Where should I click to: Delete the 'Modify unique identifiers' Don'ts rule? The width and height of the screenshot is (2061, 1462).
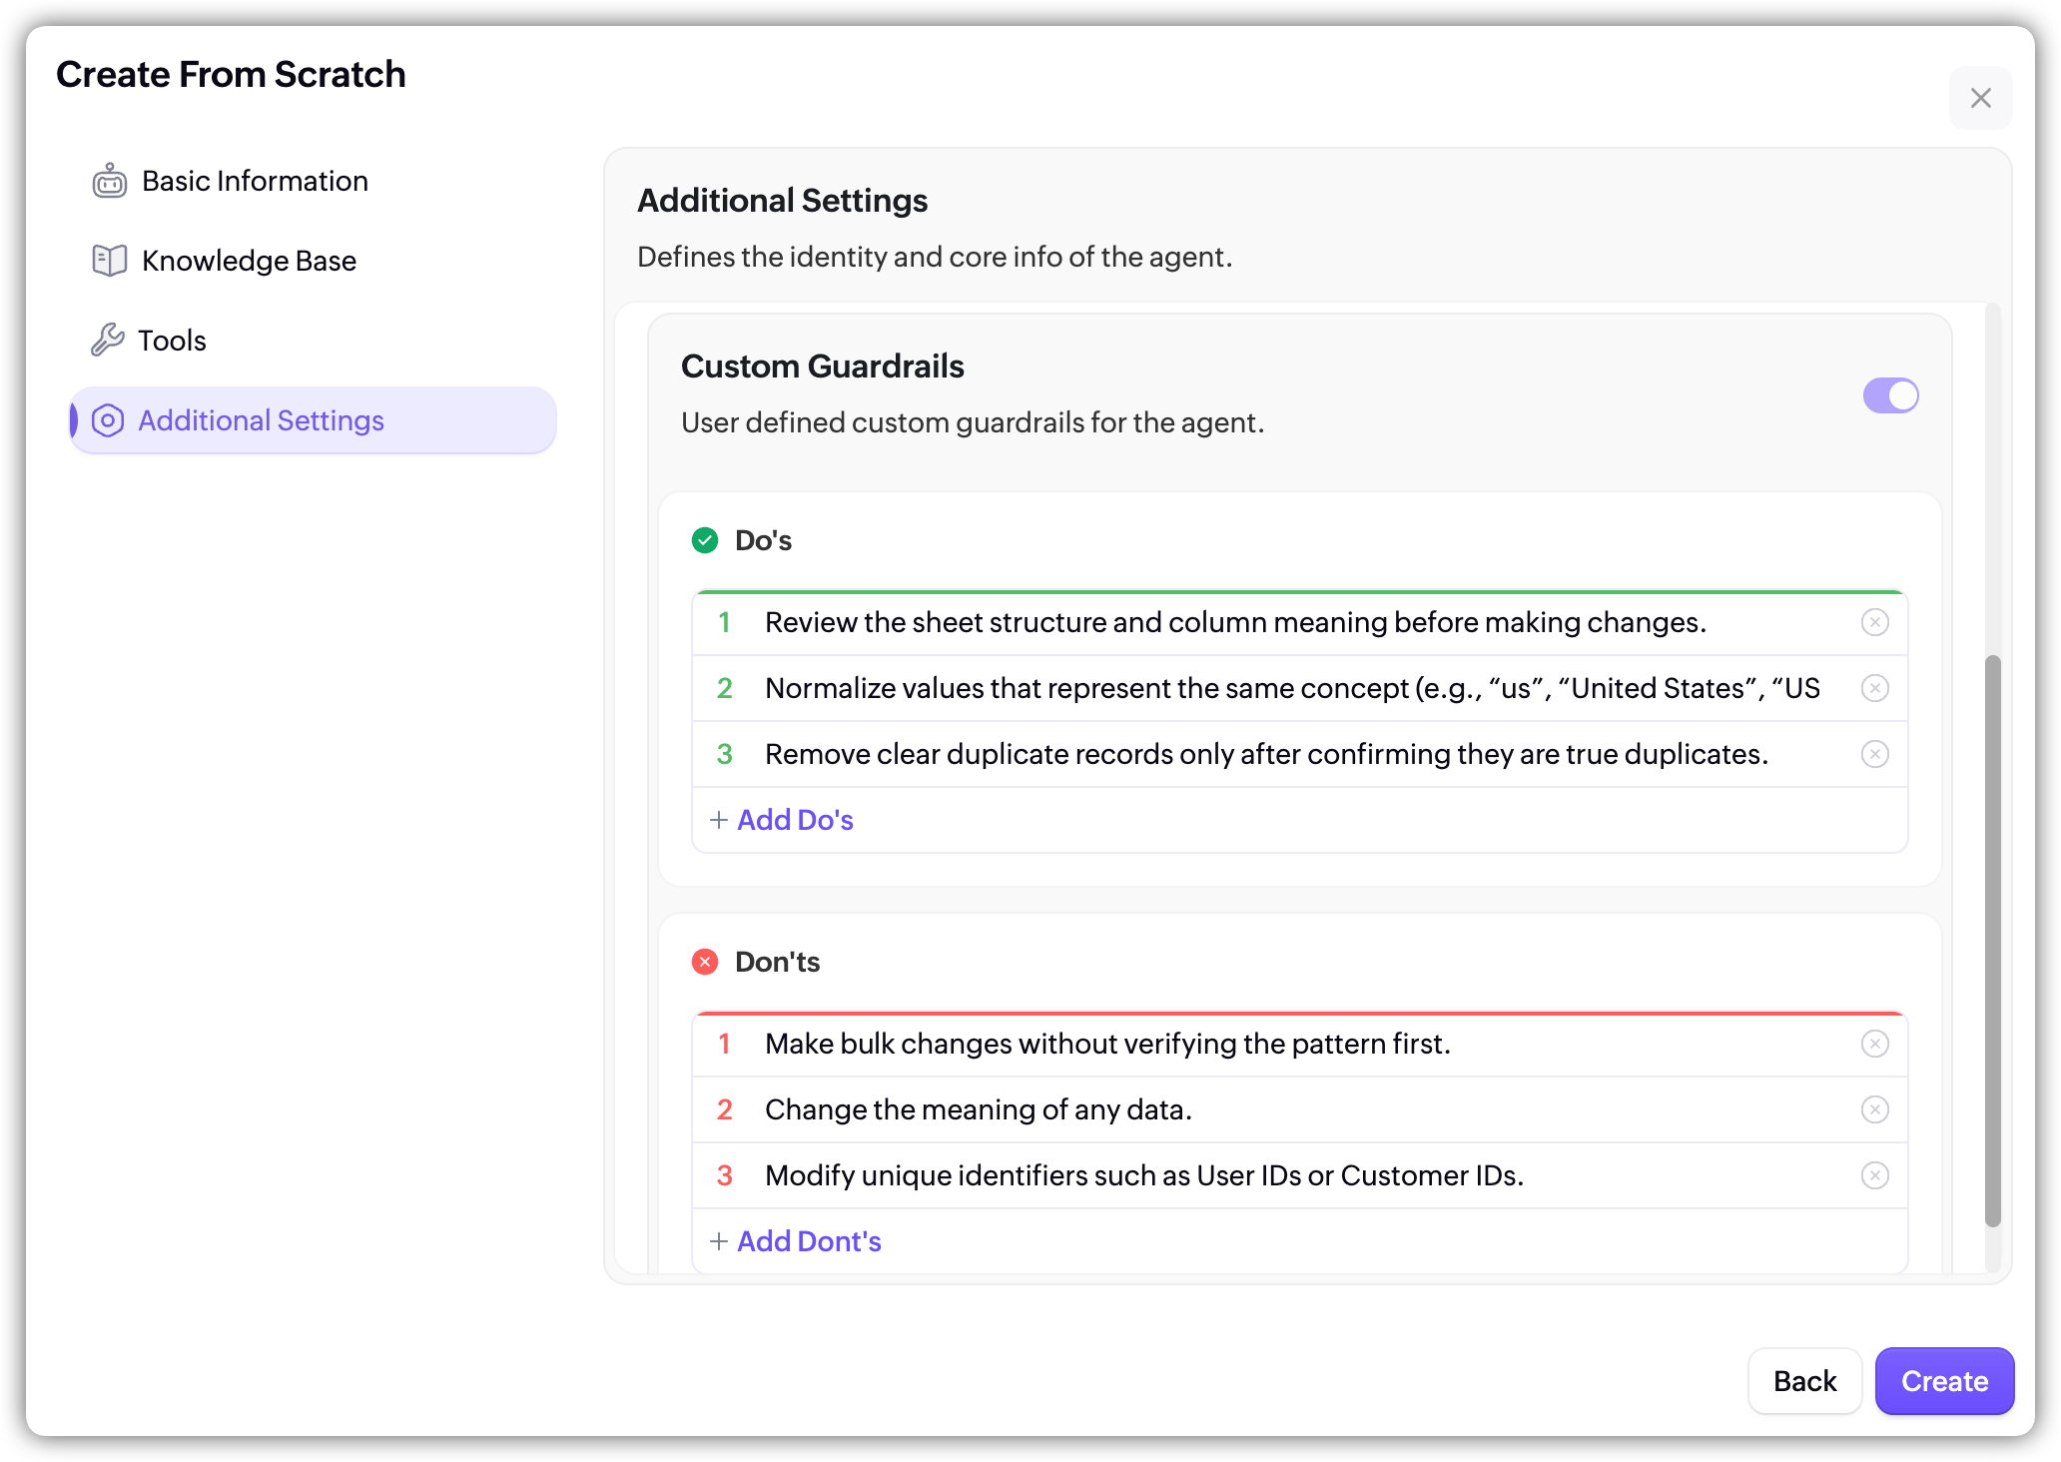tap(1874, 1175)
